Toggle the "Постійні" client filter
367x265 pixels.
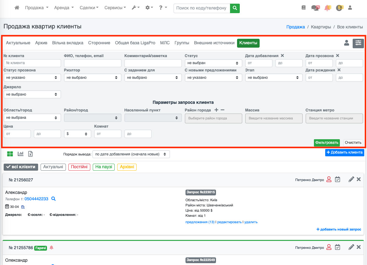79,167
